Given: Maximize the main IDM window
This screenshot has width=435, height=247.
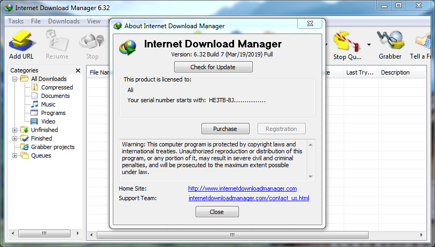Looking at the screenshot, I should point(399,6).
